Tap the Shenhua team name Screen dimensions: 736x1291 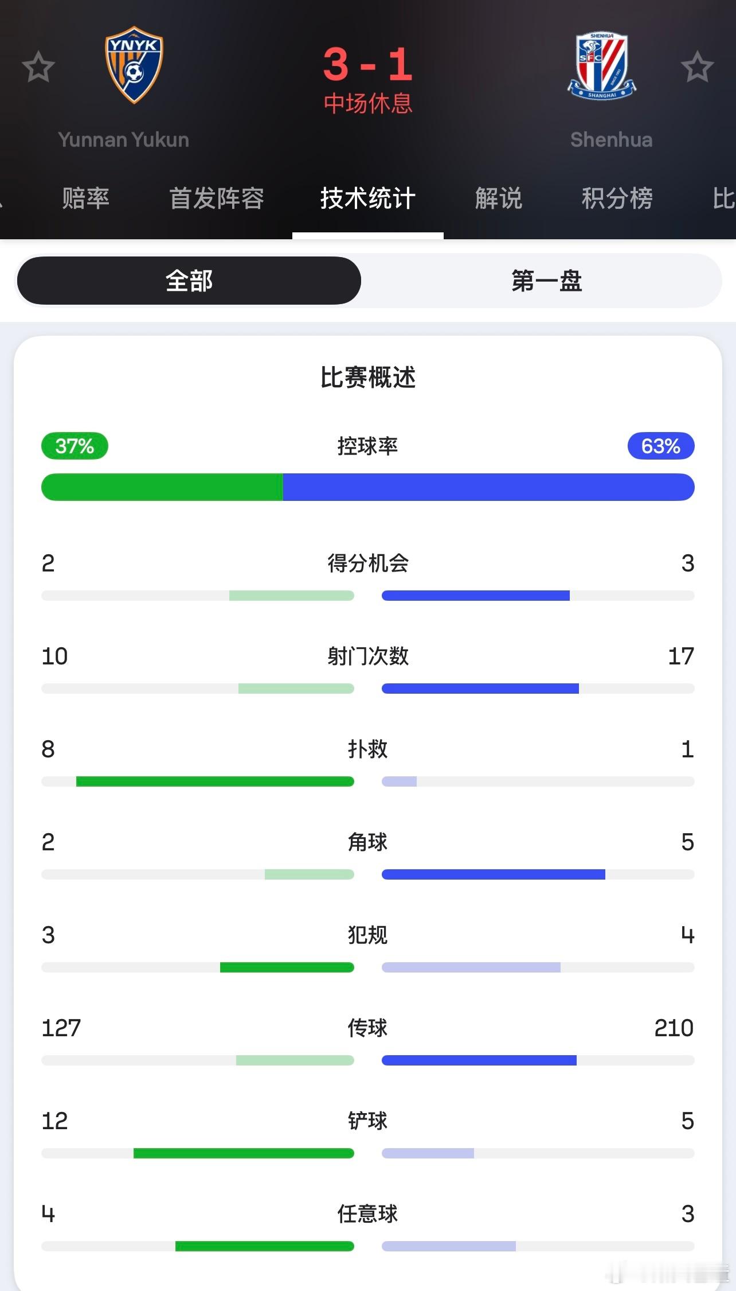(612, 139)
